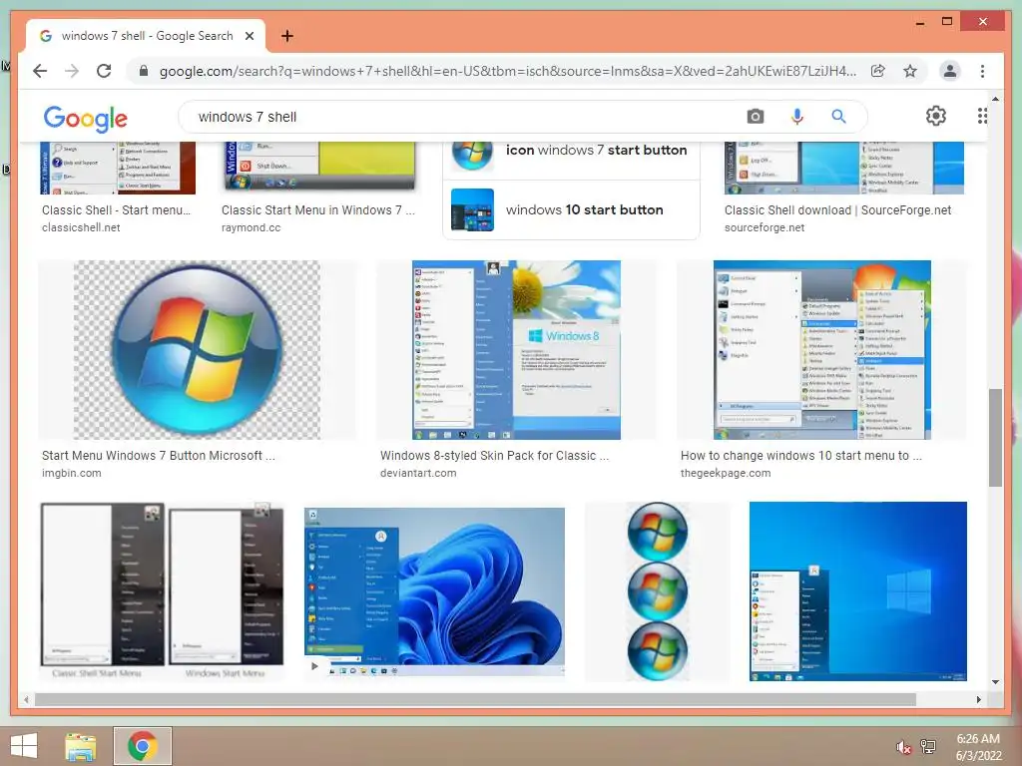View site security lock info

144,71
